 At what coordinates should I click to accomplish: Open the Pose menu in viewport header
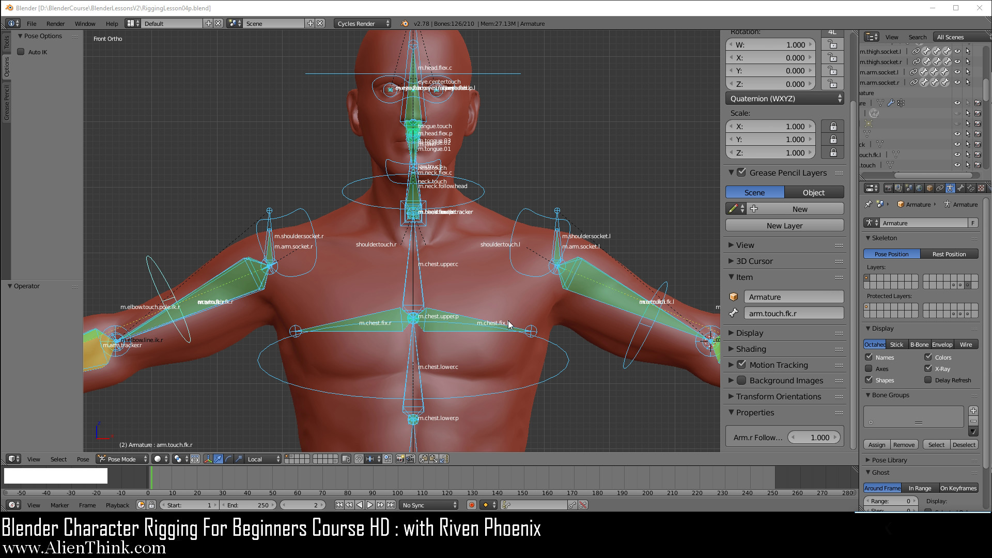(x=83, y=459)
